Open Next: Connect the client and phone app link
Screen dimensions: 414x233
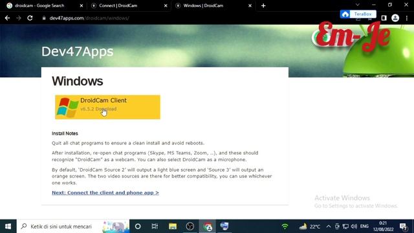pos(105,193)
